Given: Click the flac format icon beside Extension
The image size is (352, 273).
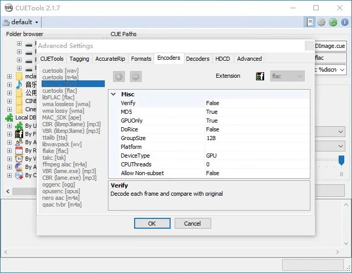Looking at the screenshot, I should point(260,76).
